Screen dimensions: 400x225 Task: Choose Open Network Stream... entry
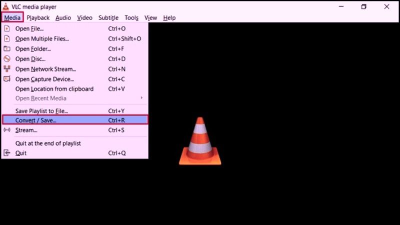pos(74,69)
